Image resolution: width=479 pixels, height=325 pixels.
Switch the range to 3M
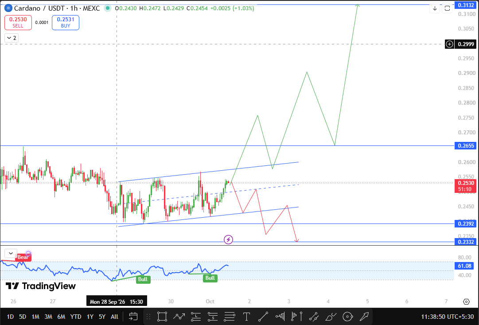click(48, 317)
